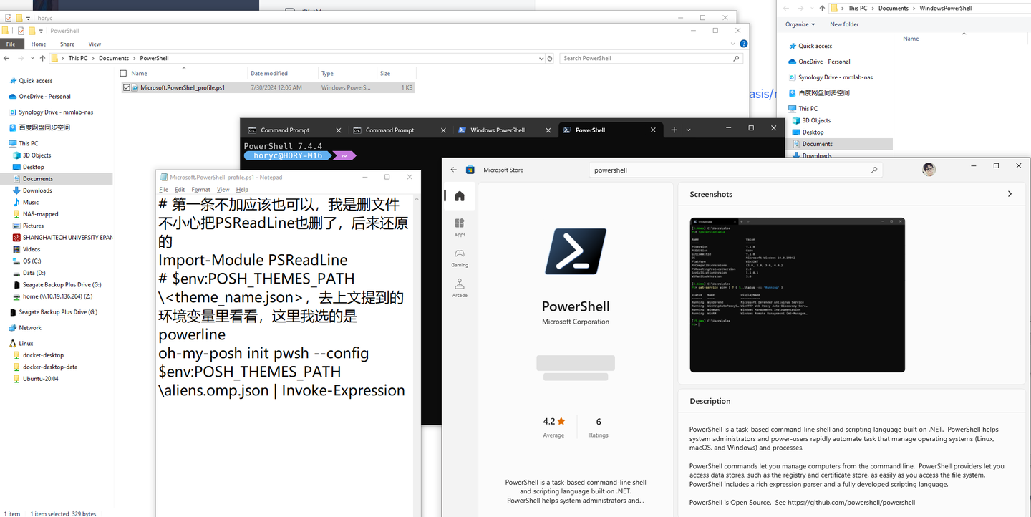
Task: Click the 4.2 average star rating control
Action: (553, 425)
